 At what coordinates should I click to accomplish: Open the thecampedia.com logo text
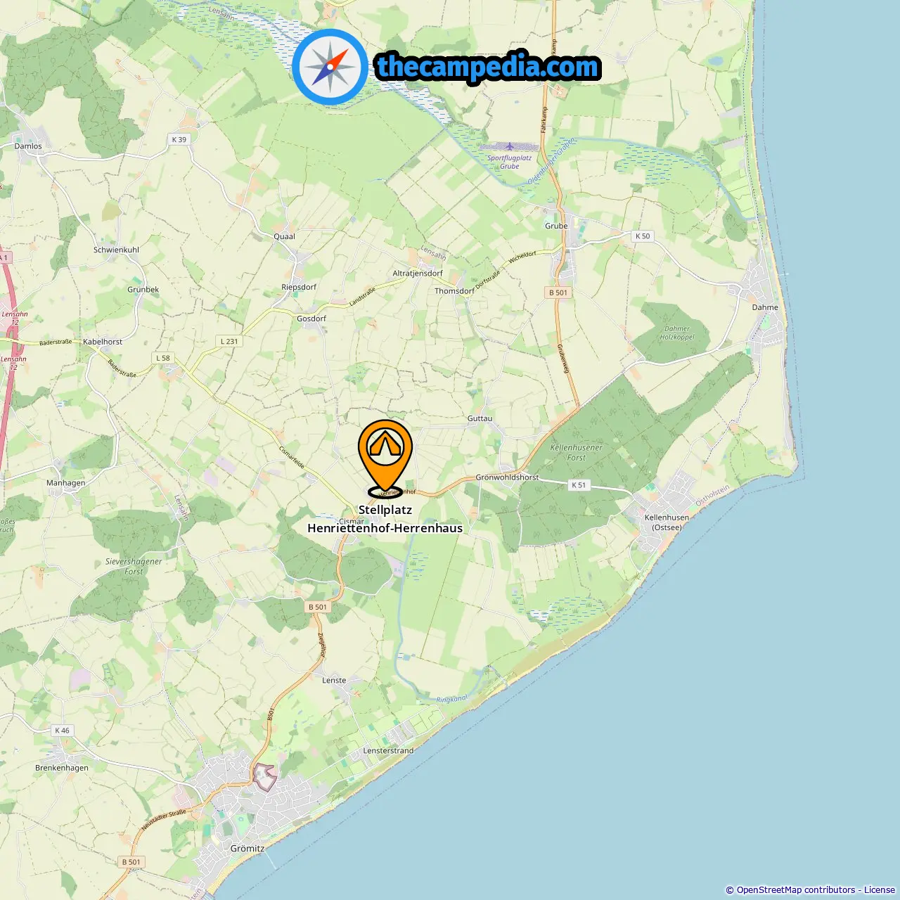[x=488, y=67]
